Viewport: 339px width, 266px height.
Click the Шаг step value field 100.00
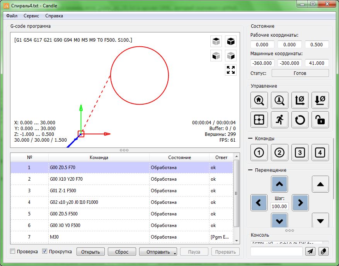pyautogui.click(x=279, y=206)
